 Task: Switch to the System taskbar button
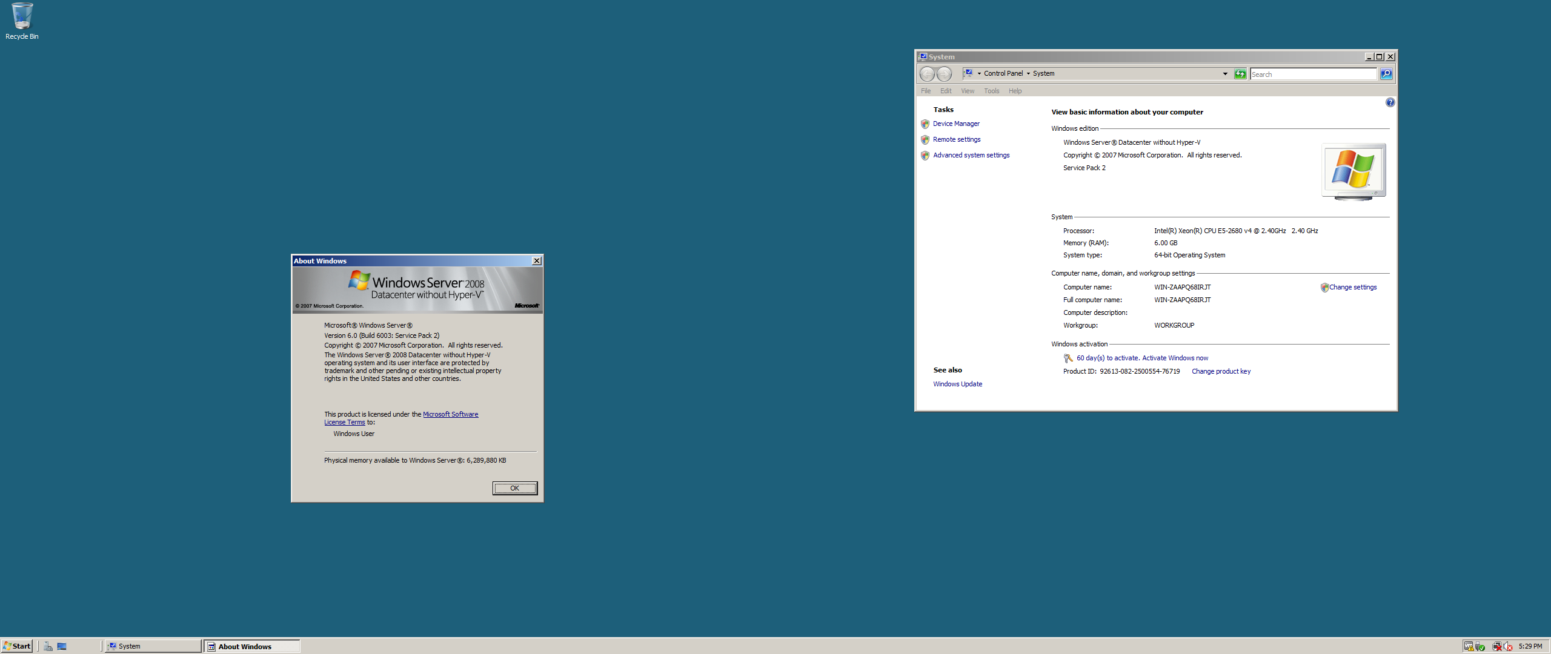(x=153, y=646)
